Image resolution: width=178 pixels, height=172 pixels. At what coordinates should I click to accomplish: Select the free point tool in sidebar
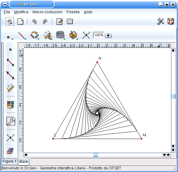pyautogui.click(x=10, y=50)
